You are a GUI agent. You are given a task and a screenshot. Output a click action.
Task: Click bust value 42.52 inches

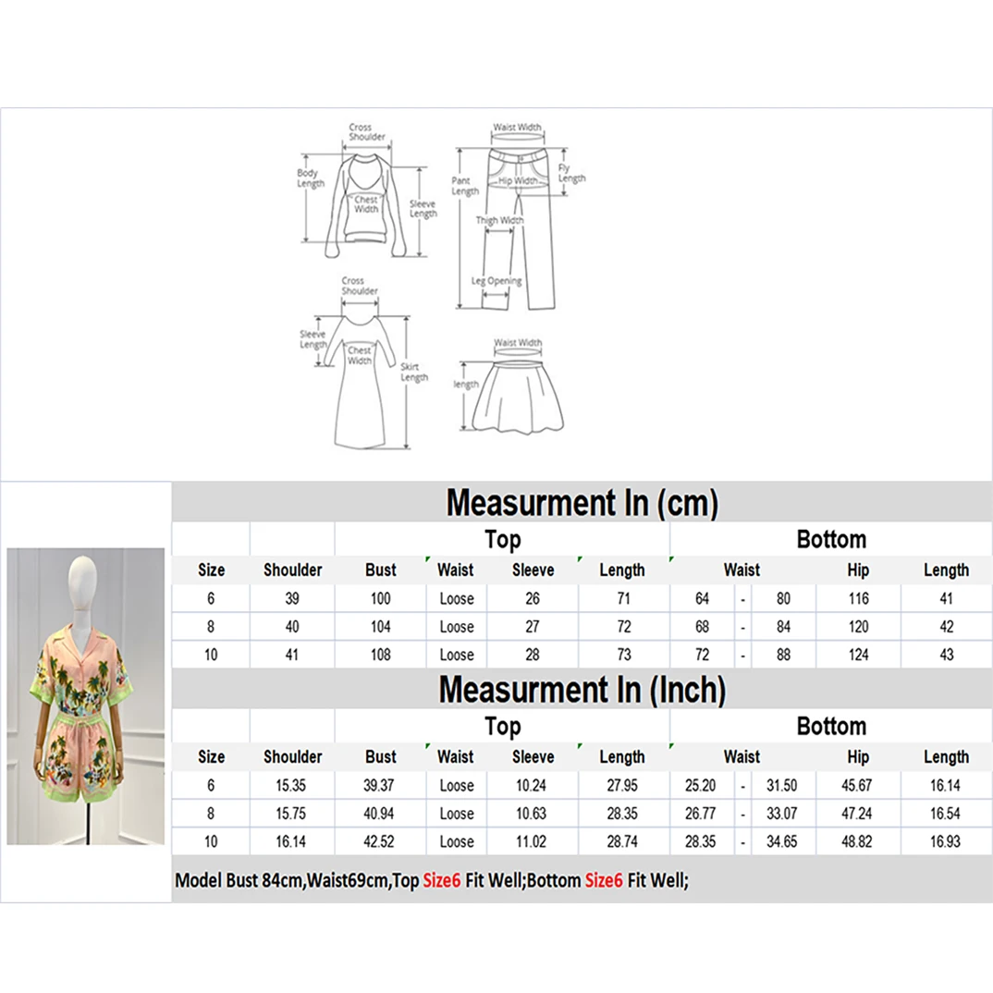click(x=379, y=841)
